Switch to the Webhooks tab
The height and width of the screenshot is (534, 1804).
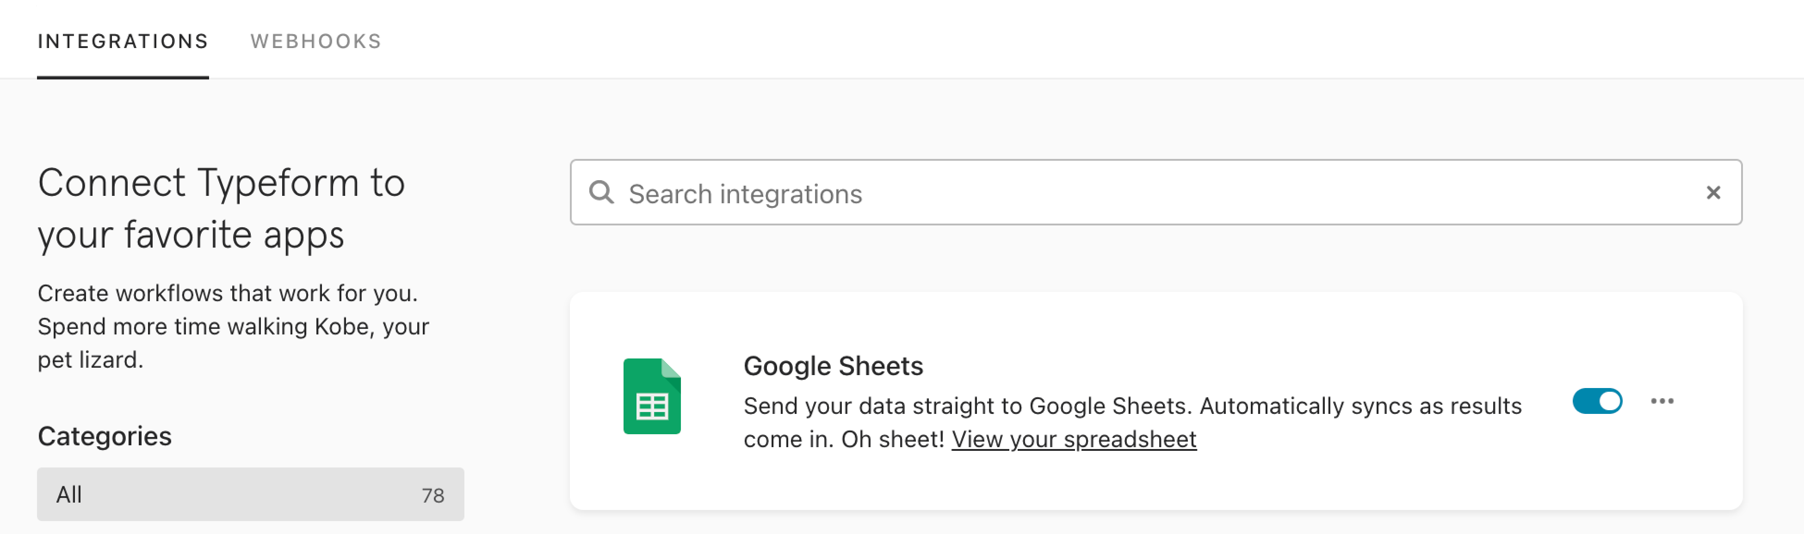pyautogui.click(x=316, y=41)
